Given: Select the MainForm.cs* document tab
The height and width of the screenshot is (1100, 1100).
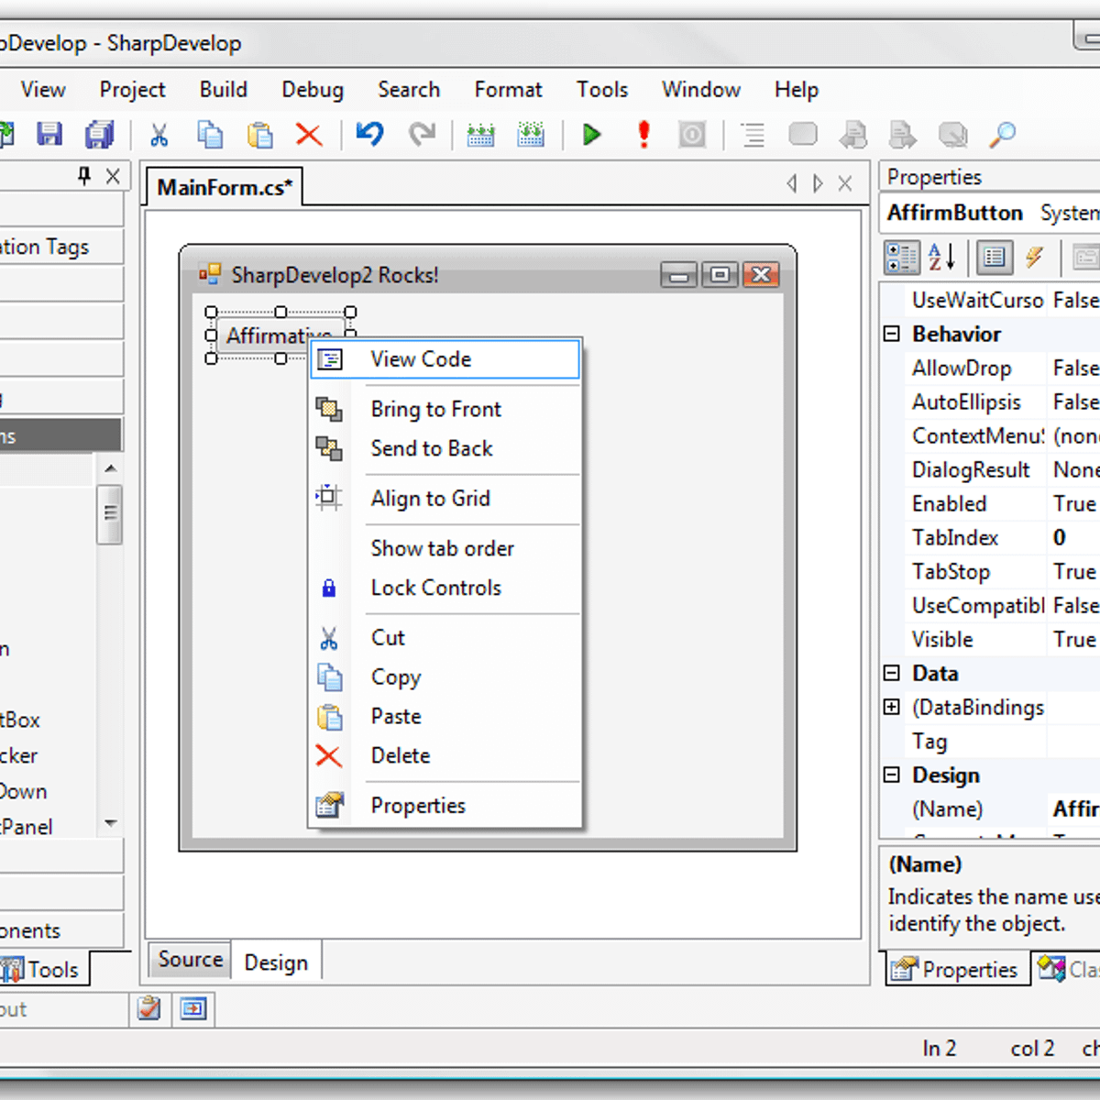Looking at the screenshot, I should [x=225, y=187].
